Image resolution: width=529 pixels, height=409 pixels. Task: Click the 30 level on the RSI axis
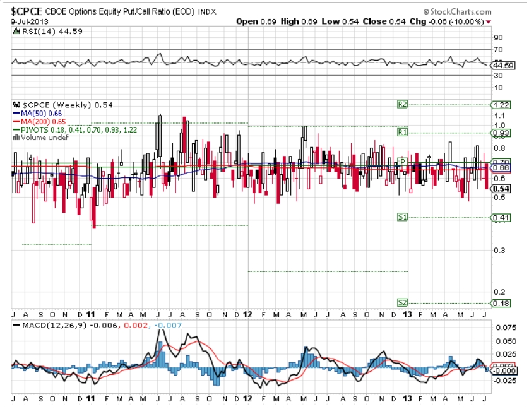(x=498, y=75)
